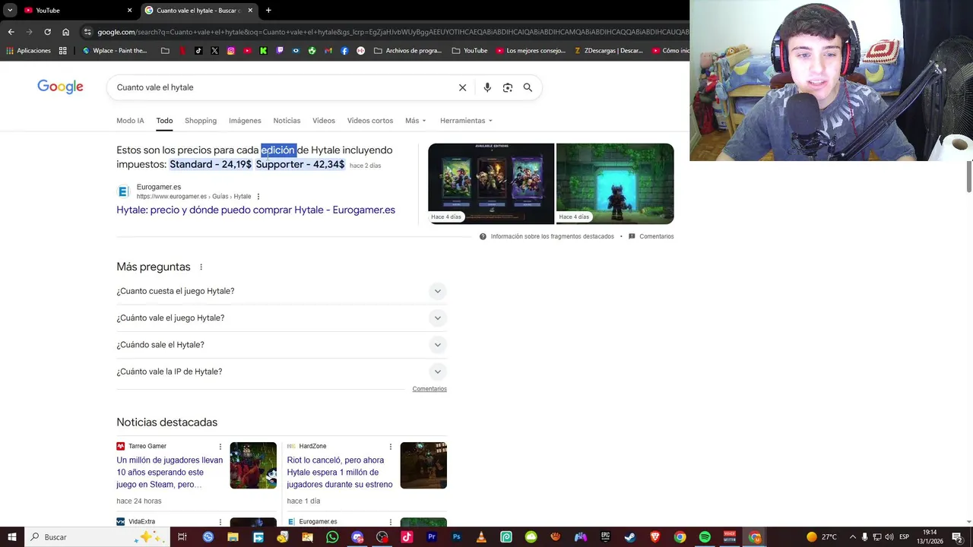Open Epic Games Launcher from the taskbar
Screen dimensions: 973x547
[605, 537]
